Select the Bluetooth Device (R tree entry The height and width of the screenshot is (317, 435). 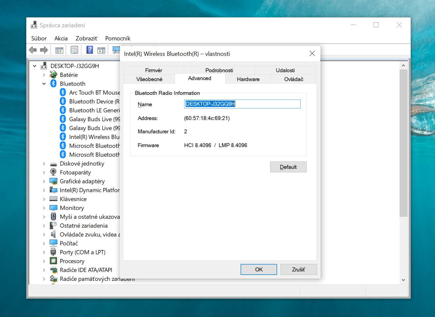pos(94,102)
